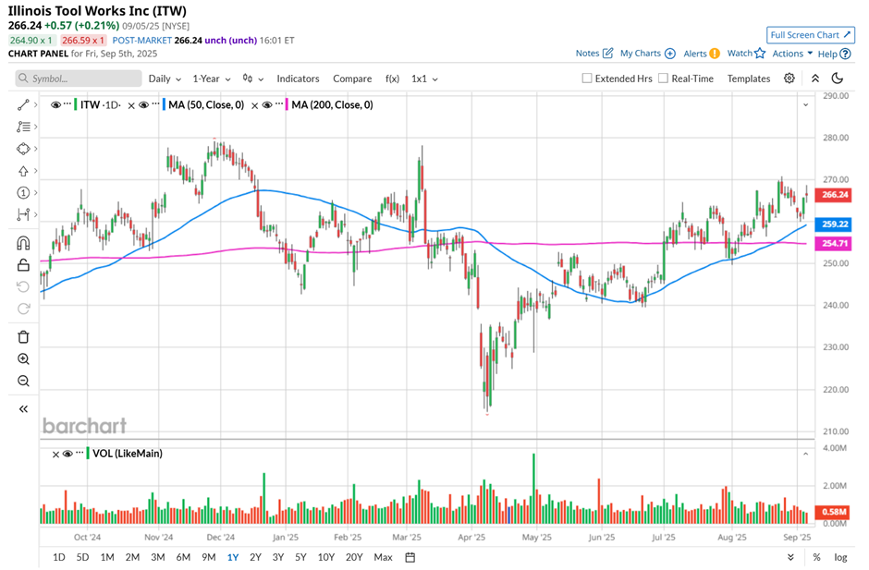Screen dimensions: 869x570
Task: Open the Daily frequency dropdown
Action: click(x=165, y=79)
